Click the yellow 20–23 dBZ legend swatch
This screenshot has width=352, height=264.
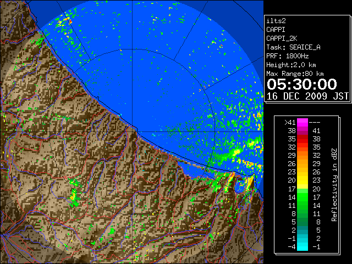(302, 180)
